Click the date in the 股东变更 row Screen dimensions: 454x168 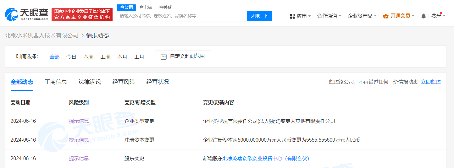coord(23,159)
